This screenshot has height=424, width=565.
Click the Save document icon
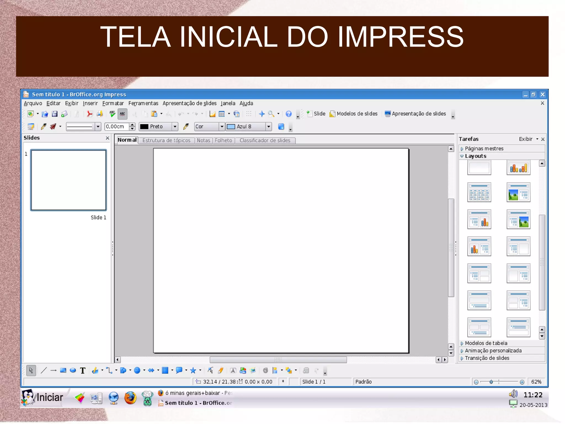(55, 114)
